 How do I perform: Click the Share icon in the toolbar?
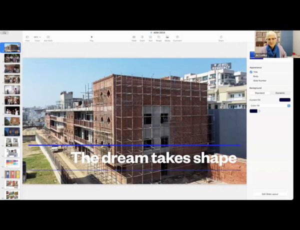(221, 37)
